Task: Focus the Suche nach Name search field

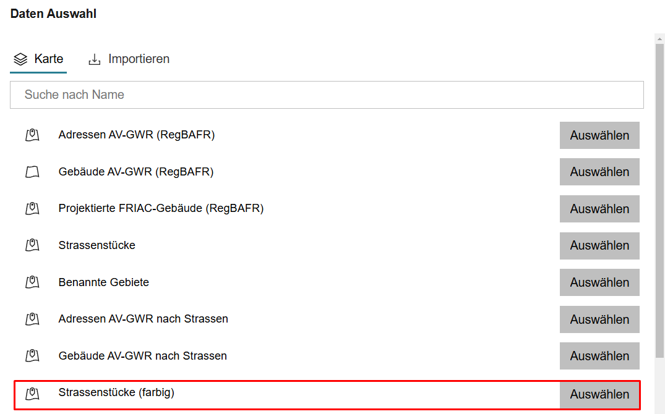Action: coord(327,95)
